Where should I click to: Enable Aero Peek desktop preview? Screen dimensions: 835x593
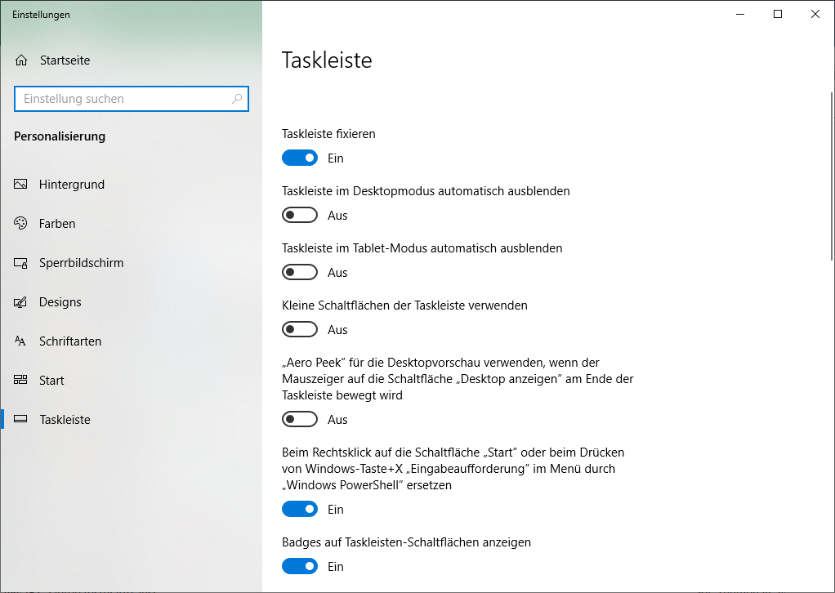(x=300, y=419)
